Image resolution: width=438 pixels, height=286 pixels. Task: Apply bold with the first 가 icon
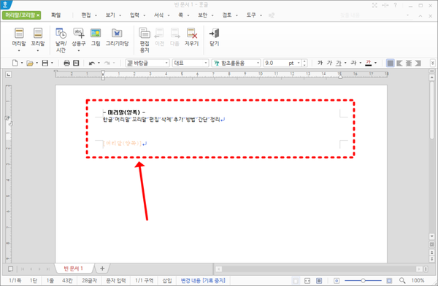click(x=320, y=63)
